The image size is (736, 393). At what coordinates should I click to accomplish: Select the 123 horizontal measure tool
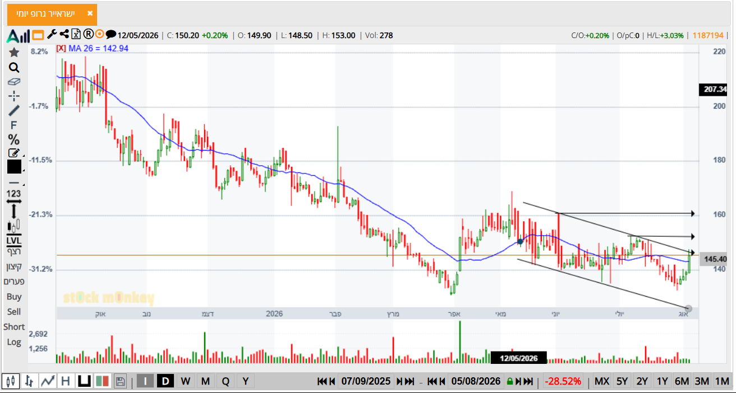click(x=14, y=196)
